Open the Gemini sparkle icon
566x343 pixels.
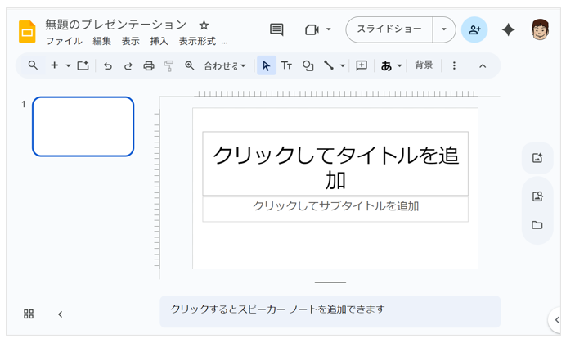[x=508, y=29]
